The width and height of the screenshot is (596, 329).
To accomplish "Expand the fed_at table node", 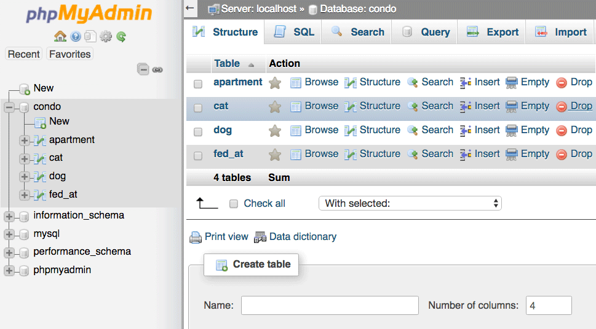I will pyautogui.click(x=25, y=195).
